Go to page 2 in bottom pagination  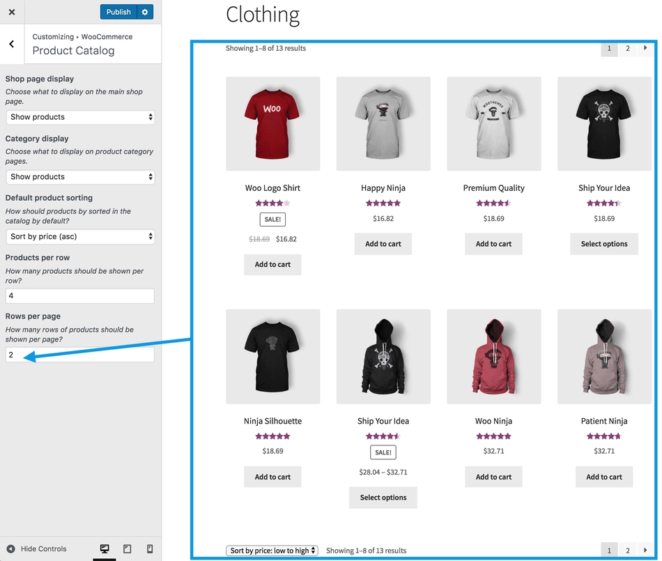(628, 550)
